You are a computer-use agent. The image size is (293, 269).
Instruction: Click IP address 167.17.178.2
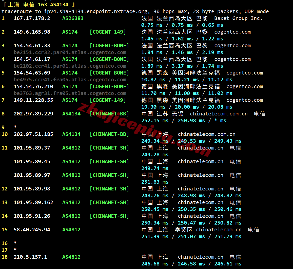[x=32, y=18]
